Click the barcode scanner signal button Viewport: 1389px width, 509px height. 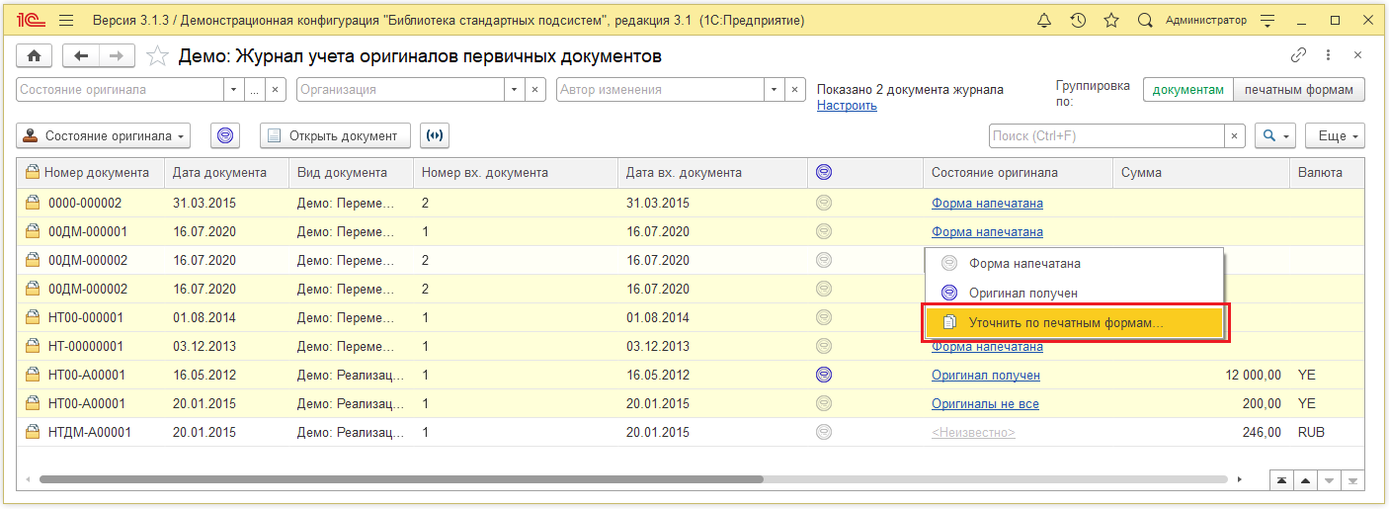(435, 135)
